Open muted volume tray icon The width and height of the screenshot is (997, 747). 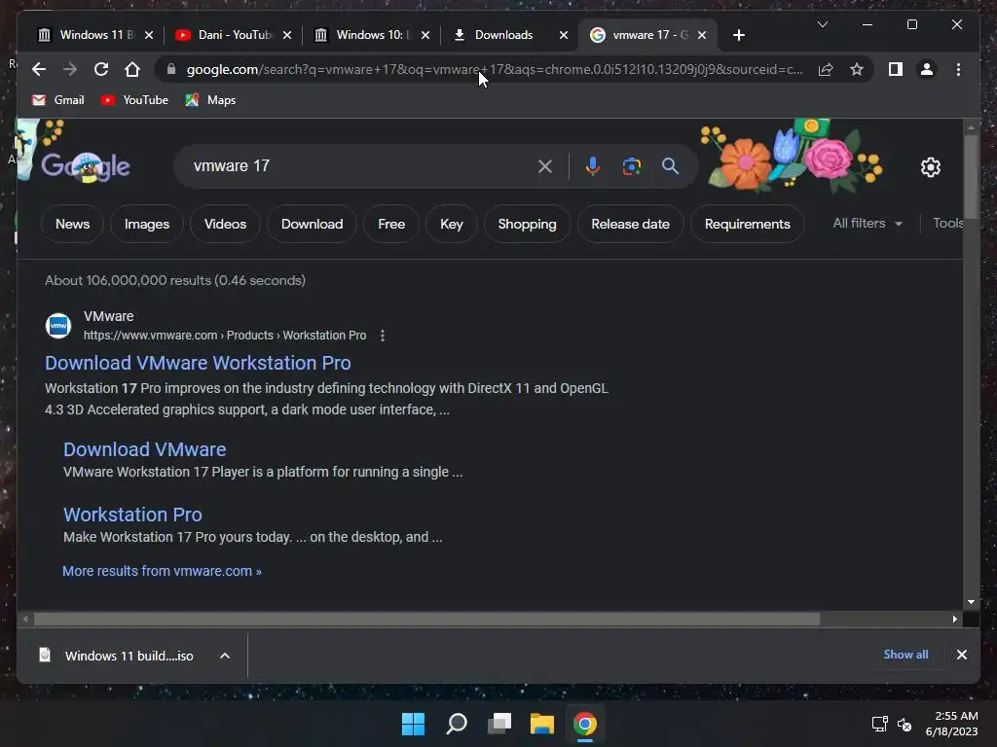[905, 724]
